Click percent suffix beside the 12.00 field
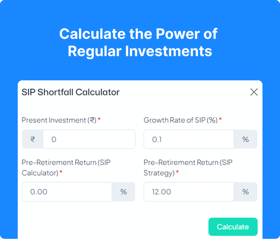 pyautogui.click(x=246, y=192)
